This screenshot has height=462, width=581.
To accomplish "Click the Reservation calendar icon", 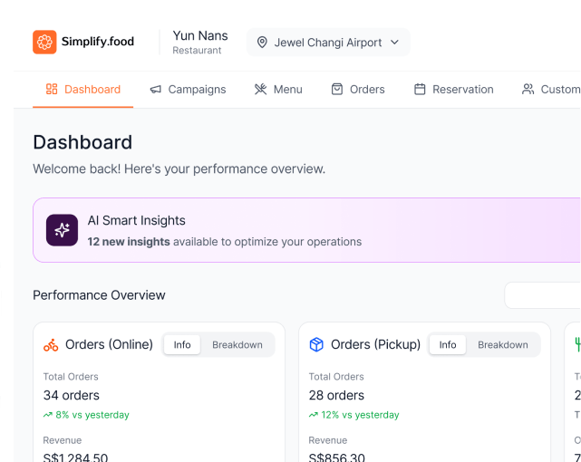I will [x=420, y=90].
